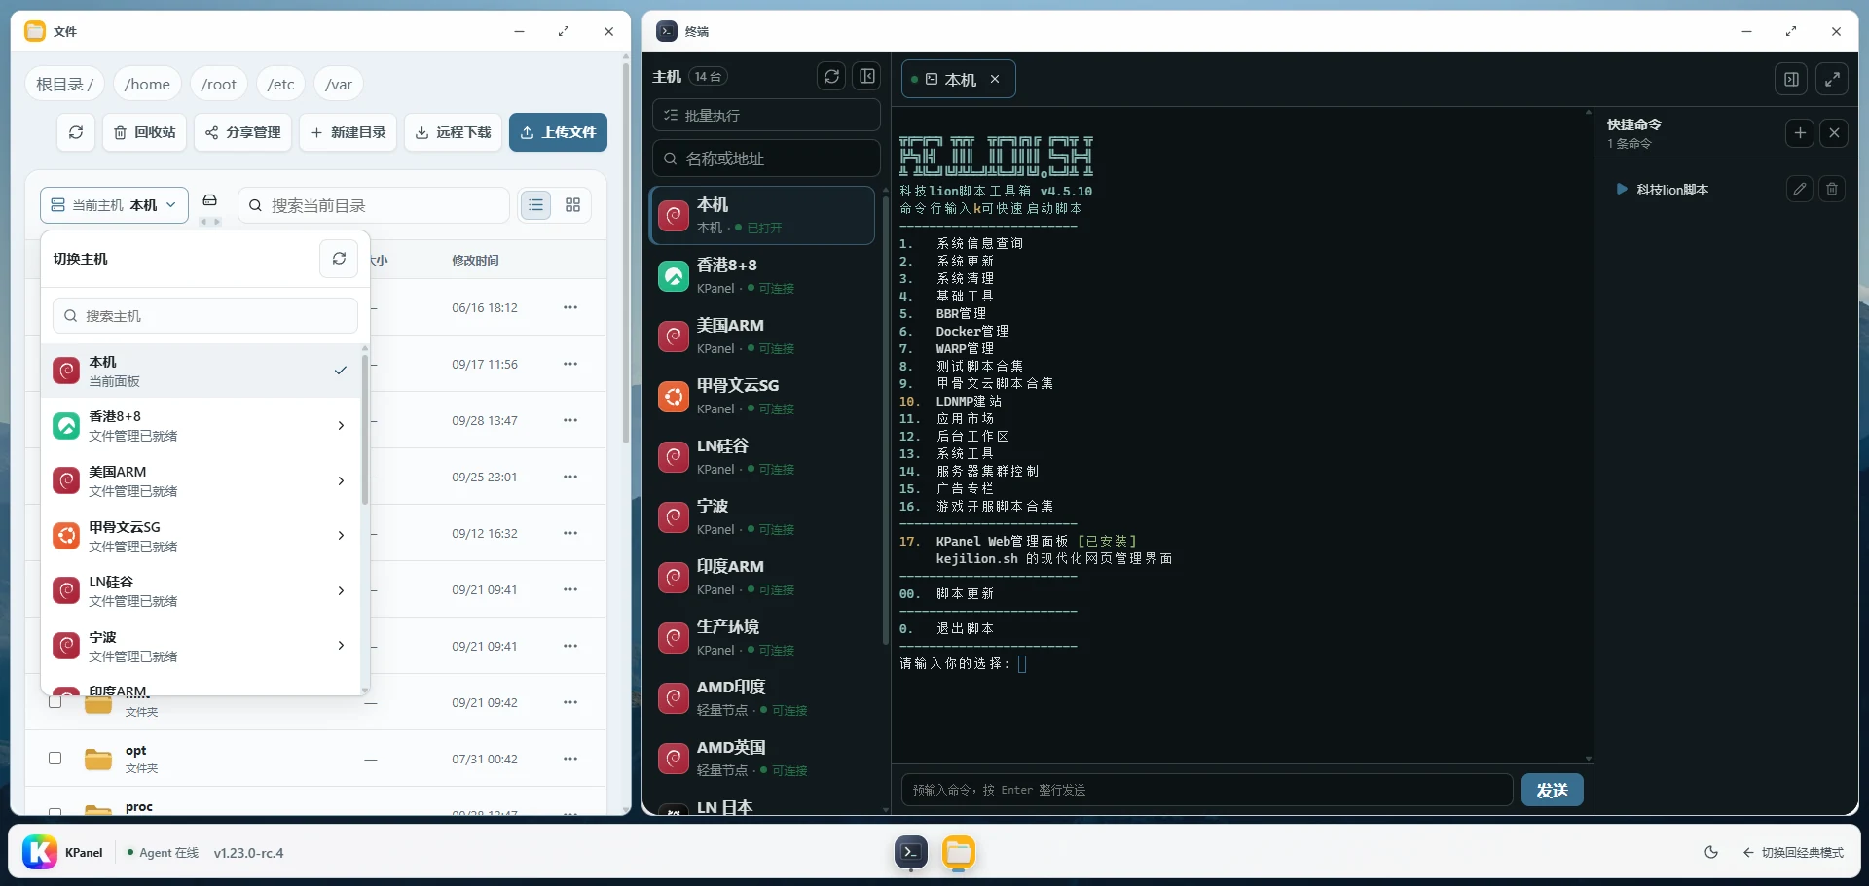Viewport: 1869px width, 886px height.
Task: Click the 上传文件 upload button
Action: coord(558,132)
